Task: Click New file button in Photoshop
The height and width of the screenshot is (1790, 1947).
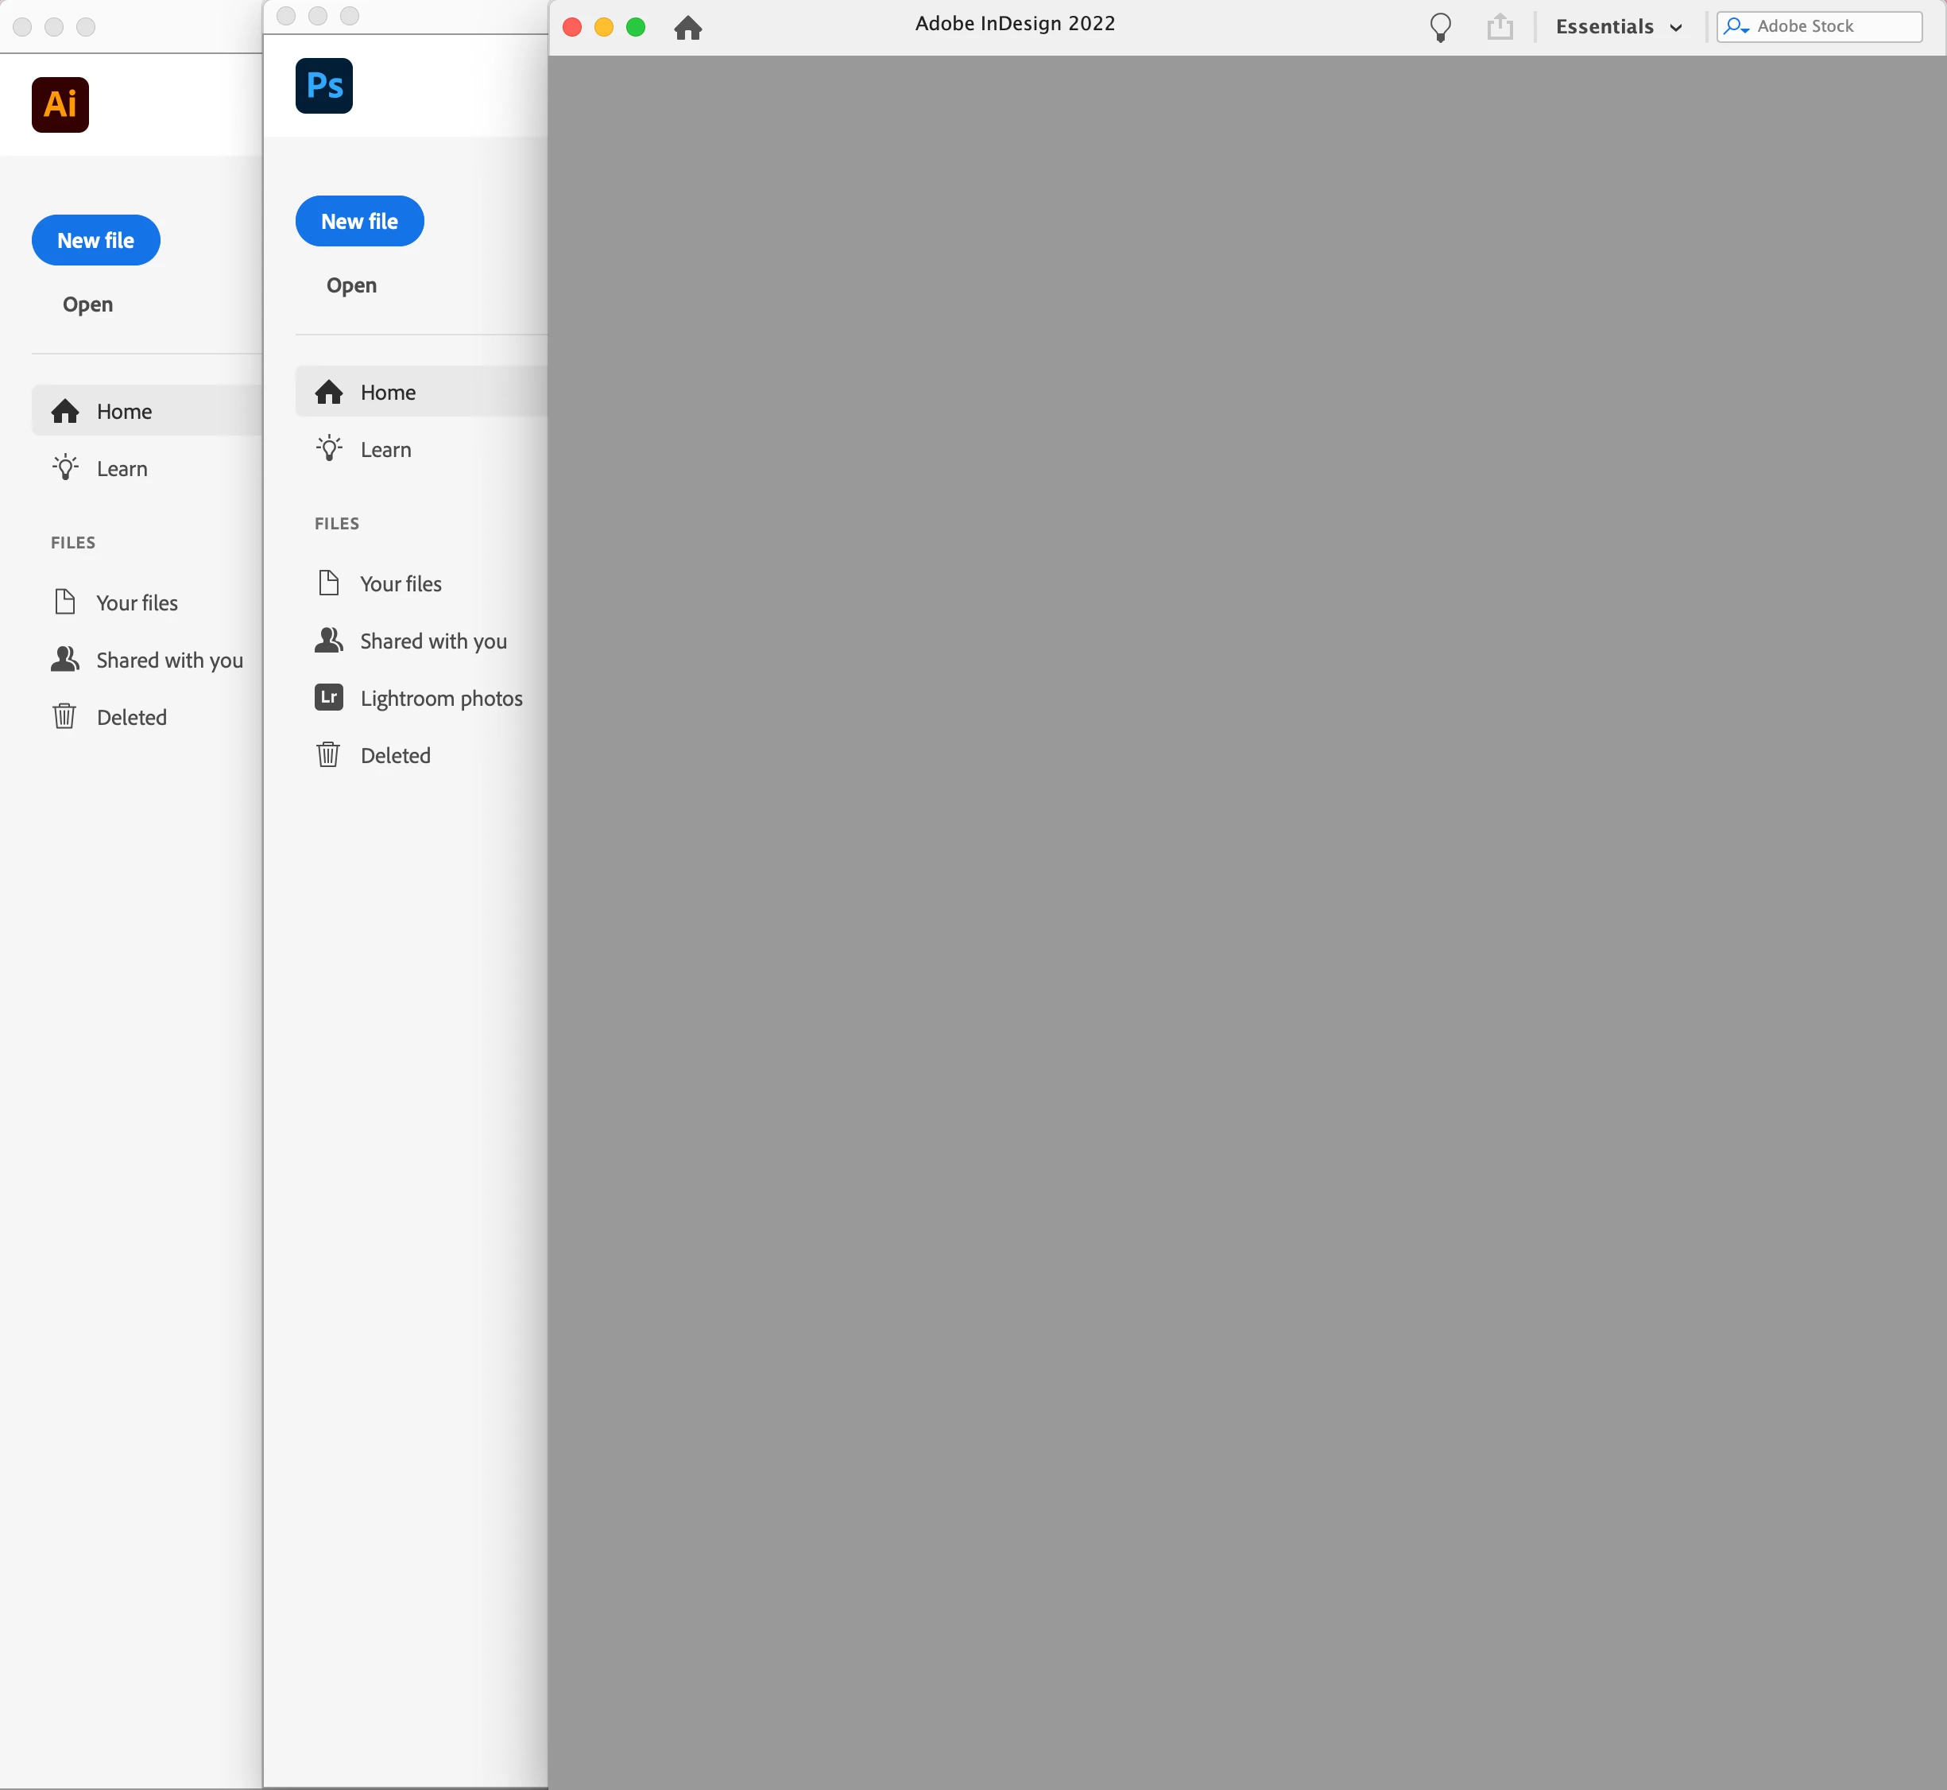Action: (x=359, y=221)
